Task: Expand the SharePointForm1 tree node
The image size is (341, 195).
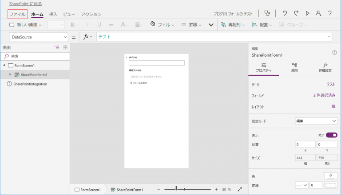Action: (10, 74)
